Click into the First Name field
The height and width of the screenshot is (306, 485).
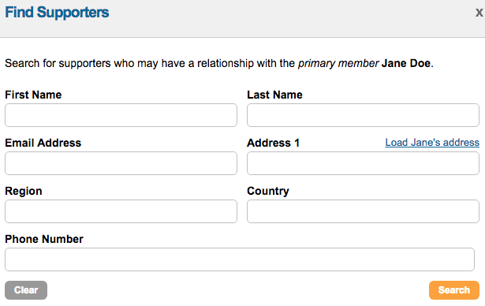(x=121, y=115)
